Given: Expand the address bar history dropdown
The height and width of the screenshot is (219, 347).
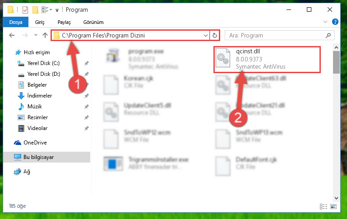Looking at the screenshot, I should coord(206,35).
